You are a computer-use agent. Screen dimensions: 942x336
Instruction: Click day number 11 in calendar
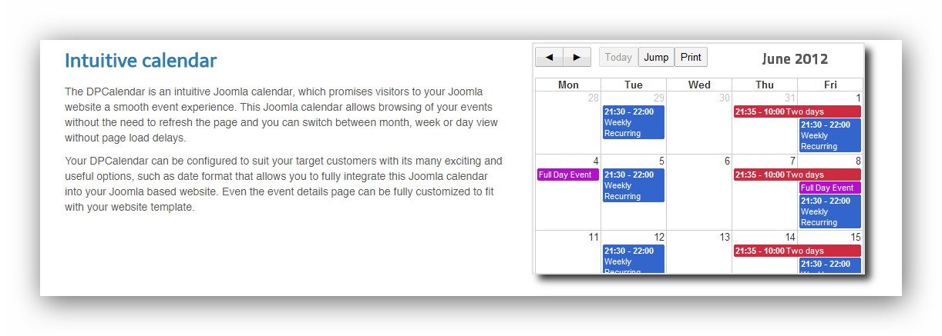(593, 238)
